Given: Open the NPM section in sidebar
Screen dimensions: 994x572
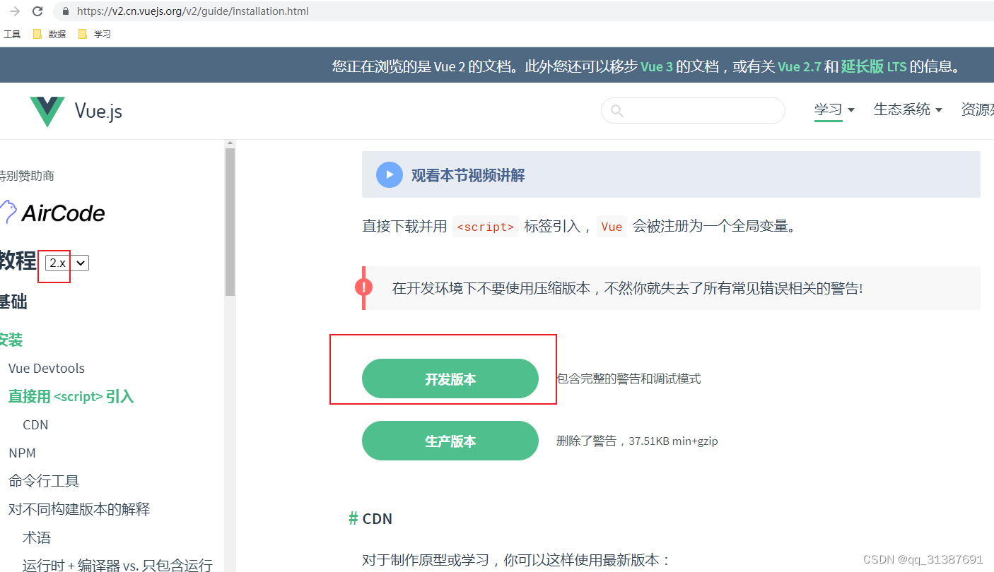Looking at the screenshot, I should 22,453.
